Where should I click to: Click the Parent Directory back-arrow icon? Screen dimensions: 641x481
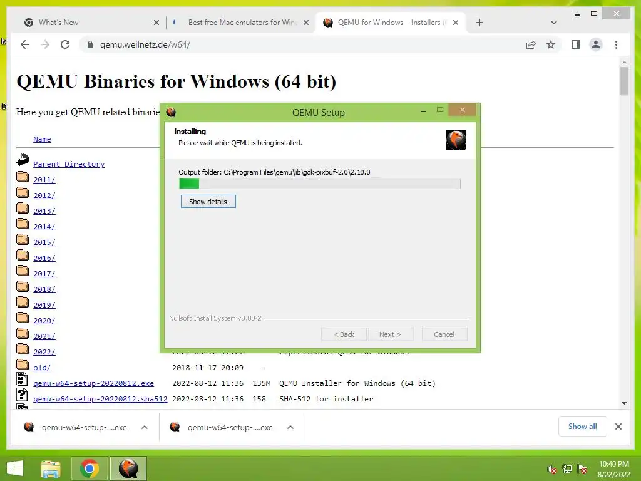tap(23, 160)
